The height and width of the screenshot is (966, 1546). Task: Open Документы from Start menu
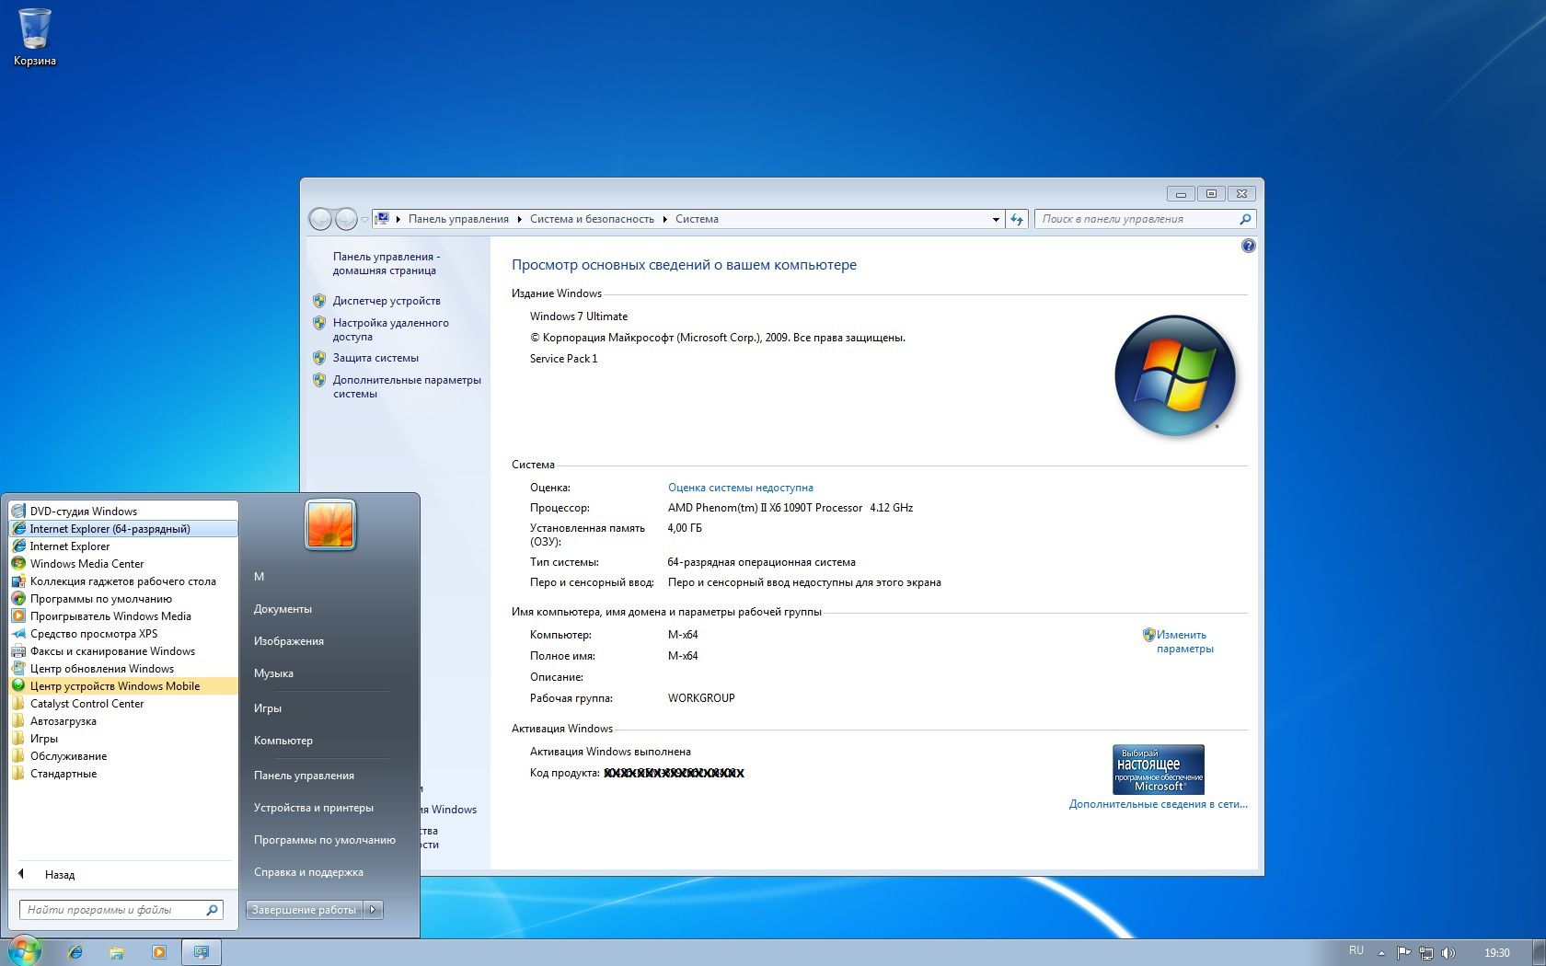[283, 609]
